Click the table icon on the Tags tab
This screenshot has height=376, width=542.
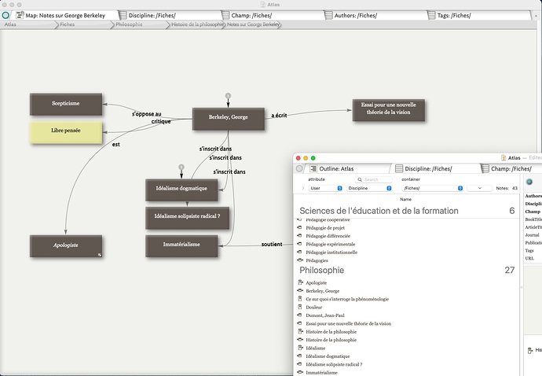click(431, 15)
